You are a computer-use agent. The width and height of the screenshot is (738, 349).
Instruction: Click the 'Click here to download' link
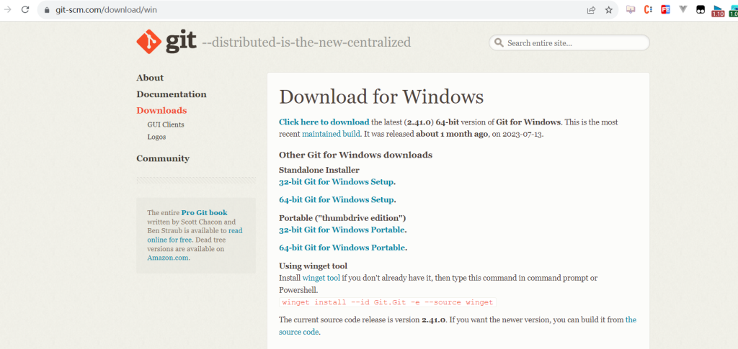click(324, 122)
